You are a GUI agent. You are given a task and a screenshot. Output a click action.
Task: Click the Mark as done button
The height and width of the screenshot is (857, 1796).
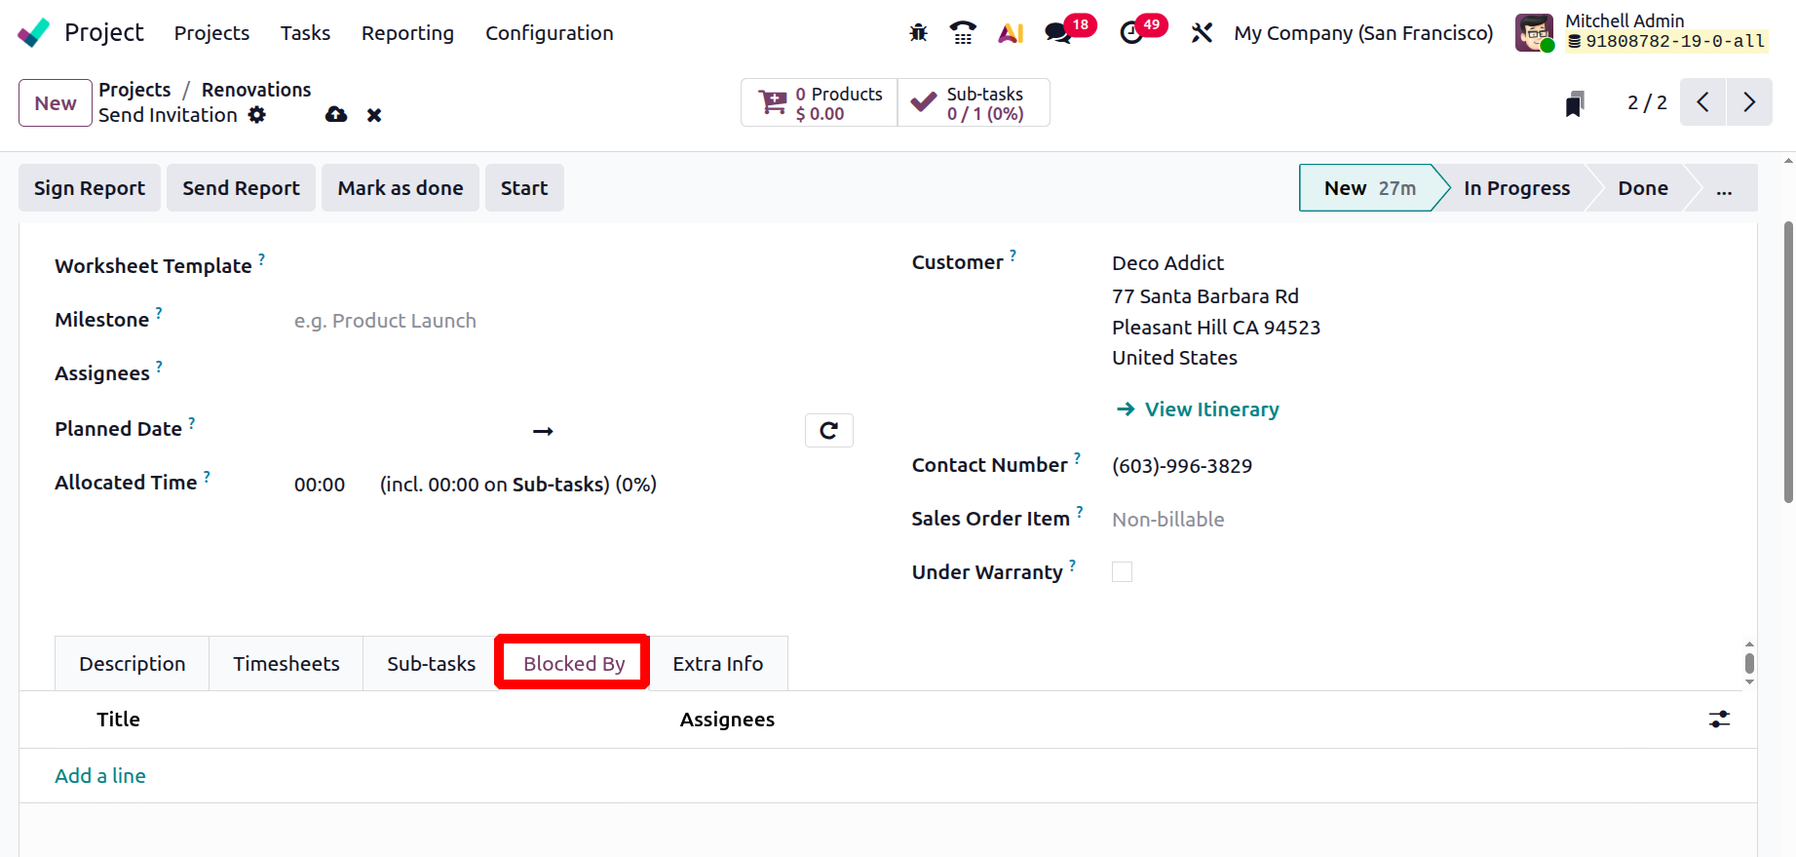[400, 188]
